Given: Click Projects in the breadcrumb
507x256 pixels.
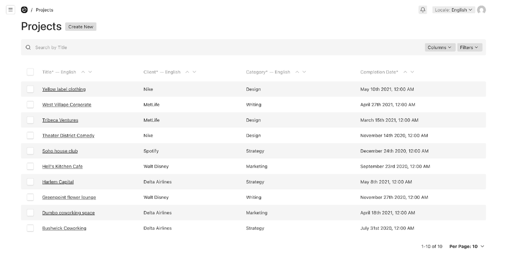Looking at the screenshot, I should [44, 10].
